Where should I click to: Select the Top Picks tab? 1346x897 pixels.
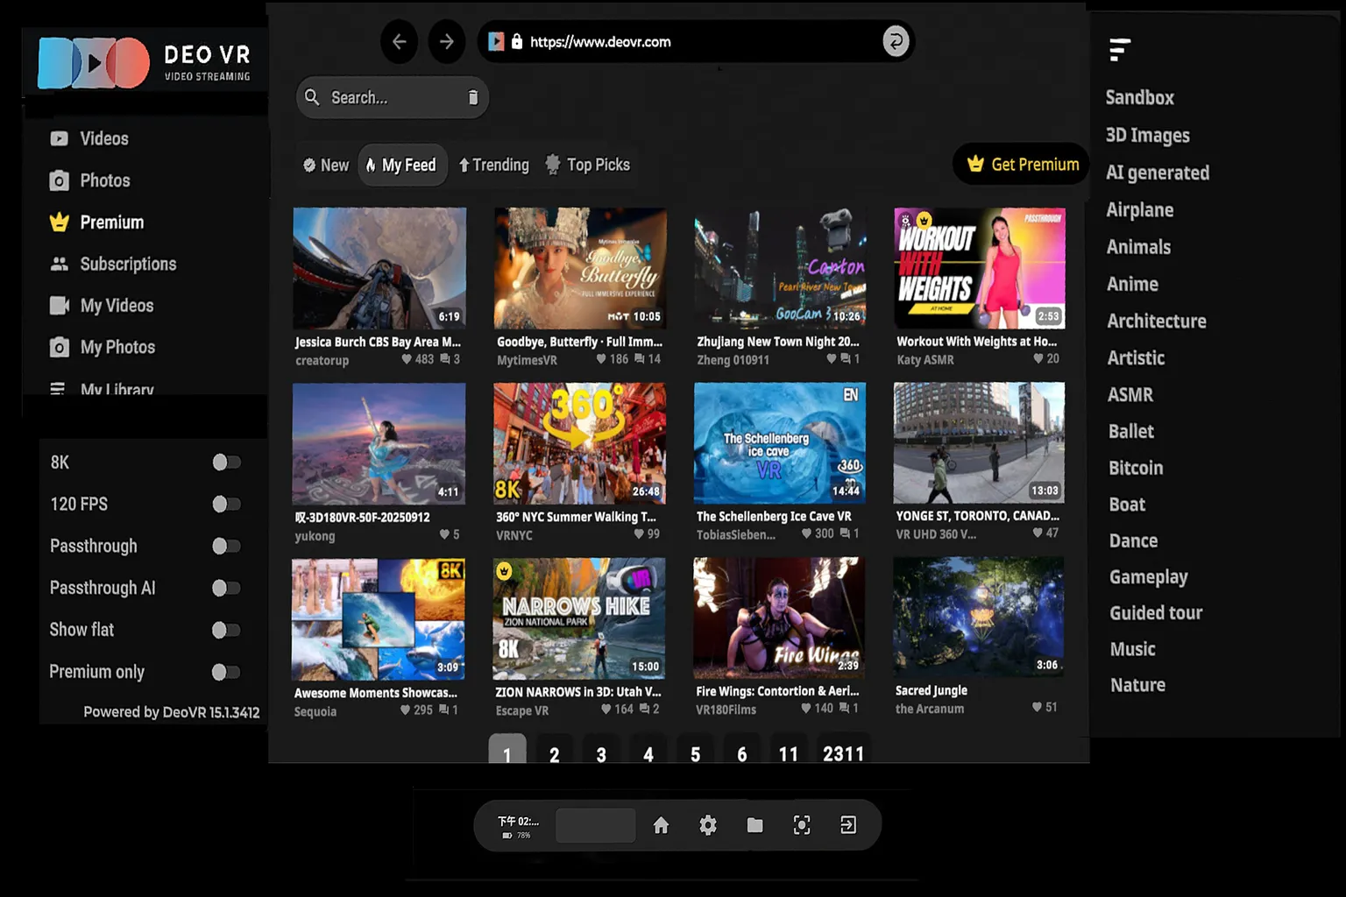point(588,165)
